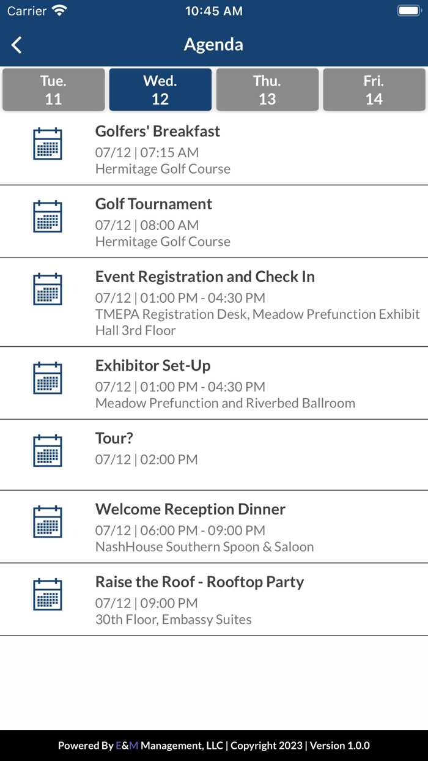428x761 pixels.
Task: Open the Welcome Reception Dinner listing
Action: tap(214, 527)
